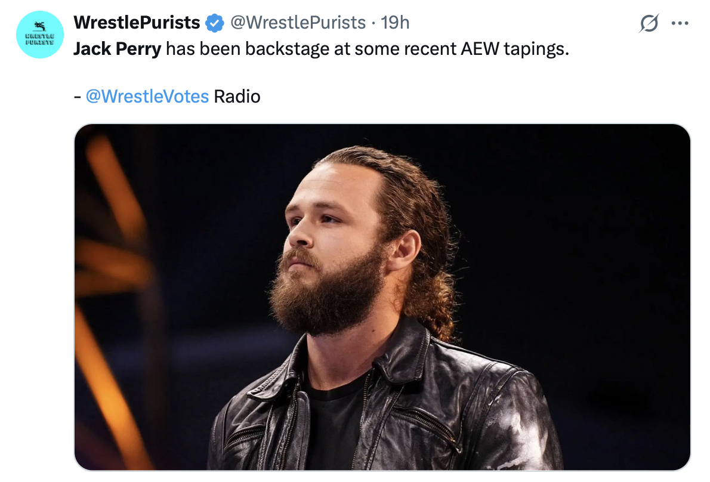Image resolution: width=710 pixels, height=482 pixels.
Task: Follow the @WrestleVotes mention link
Action: 147,97
